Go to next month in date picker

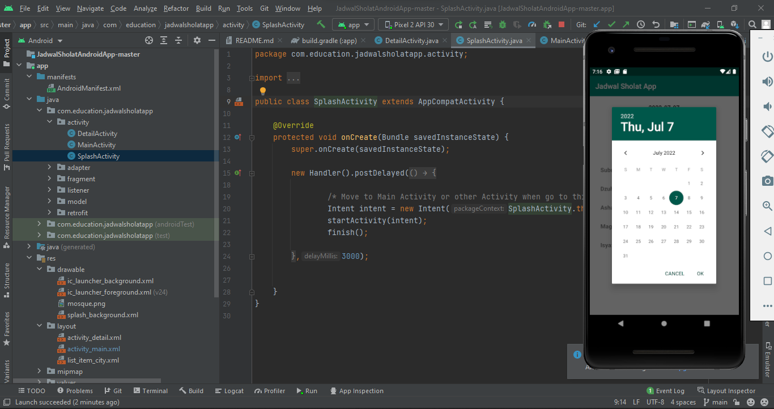703,153
